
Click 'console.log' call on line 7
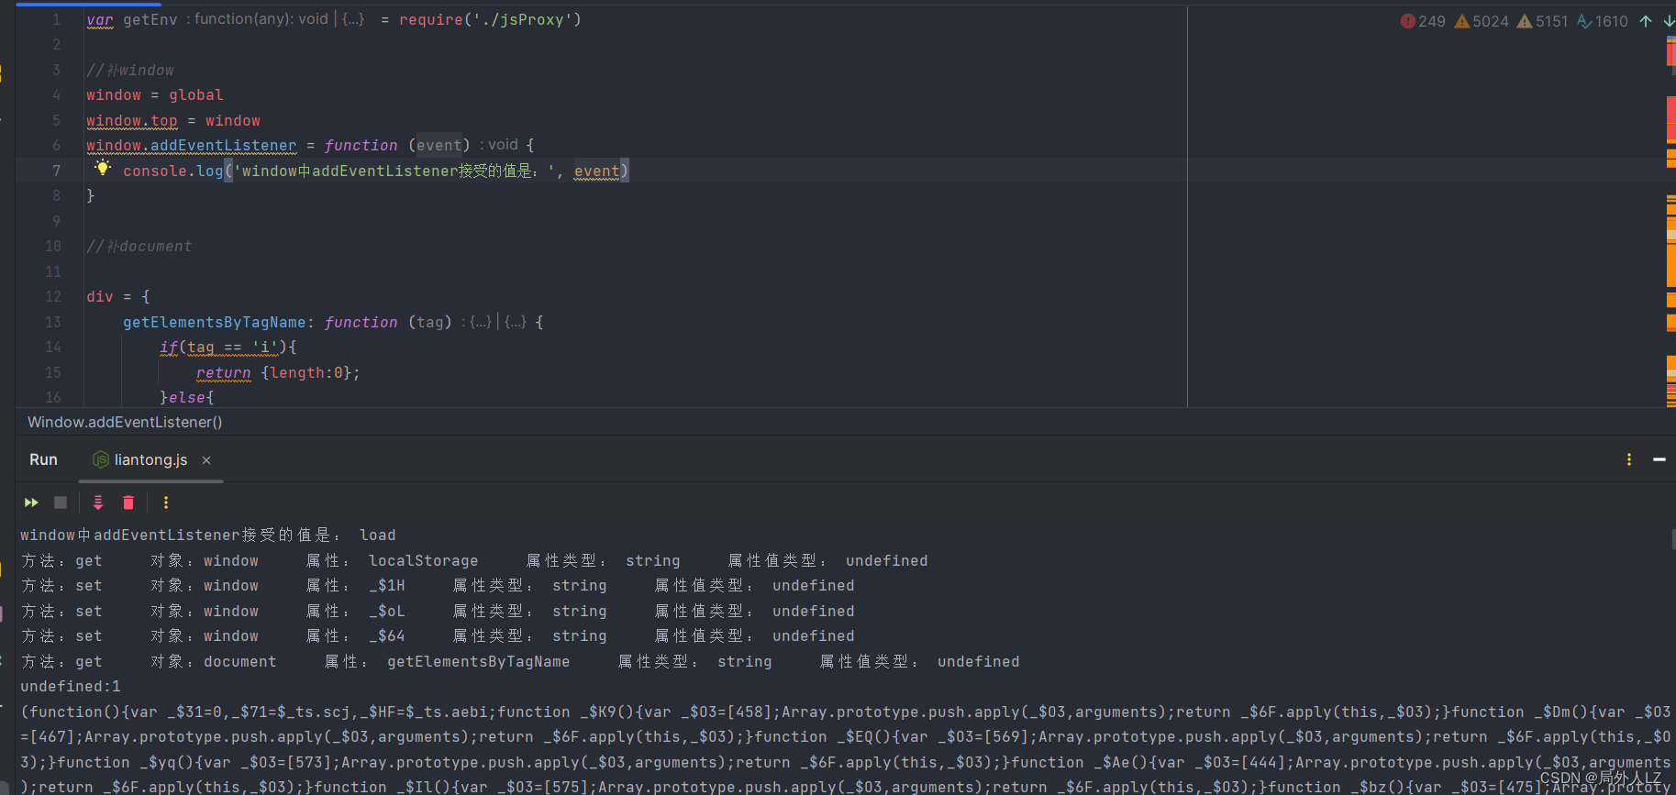point(173,171)
